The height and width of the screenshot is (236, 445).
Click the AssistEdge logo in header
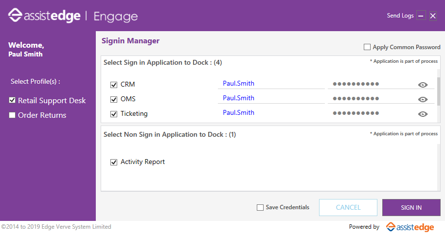pos(44,16)
